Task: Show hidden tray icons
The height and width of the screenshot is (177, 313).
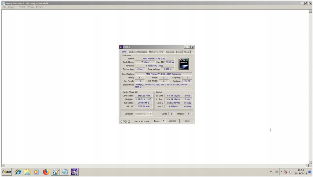Action: pos(281,172)
